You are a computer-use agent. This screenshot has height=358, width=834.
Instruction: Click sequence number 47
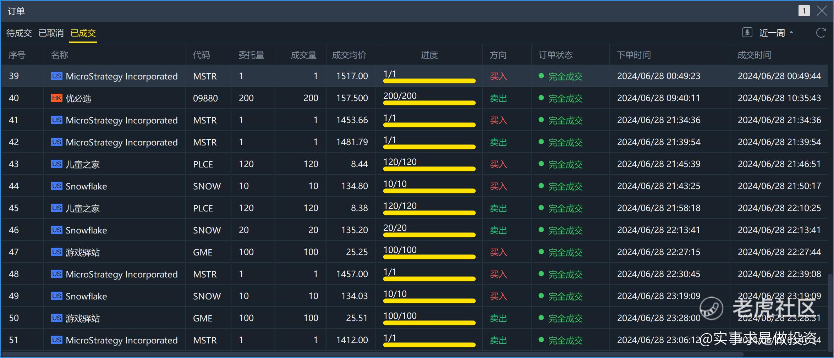[x=14, y=252]
